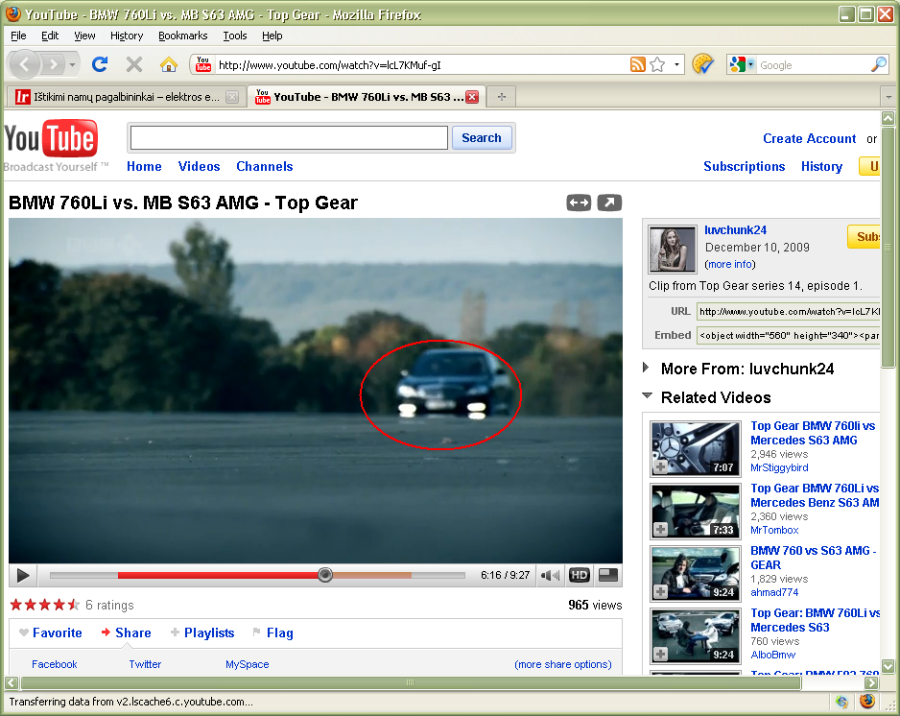Open MrStiggybird uploader link
Viewport: 900px width, 716px height.
click(x=779, y=468)
